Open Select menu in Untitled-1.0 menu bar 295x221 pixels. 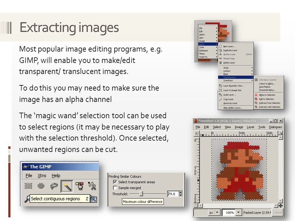tap(217, 127)
